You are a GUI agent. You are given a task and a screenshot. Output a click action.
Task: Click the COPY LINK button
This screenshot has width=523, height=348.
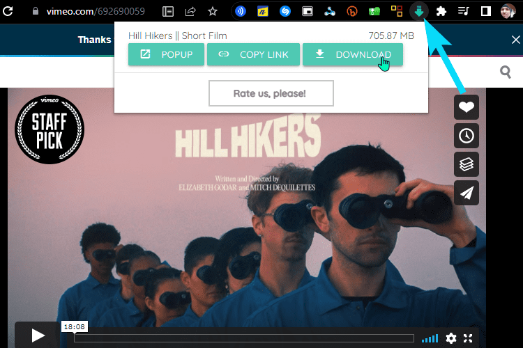(253, 54)
